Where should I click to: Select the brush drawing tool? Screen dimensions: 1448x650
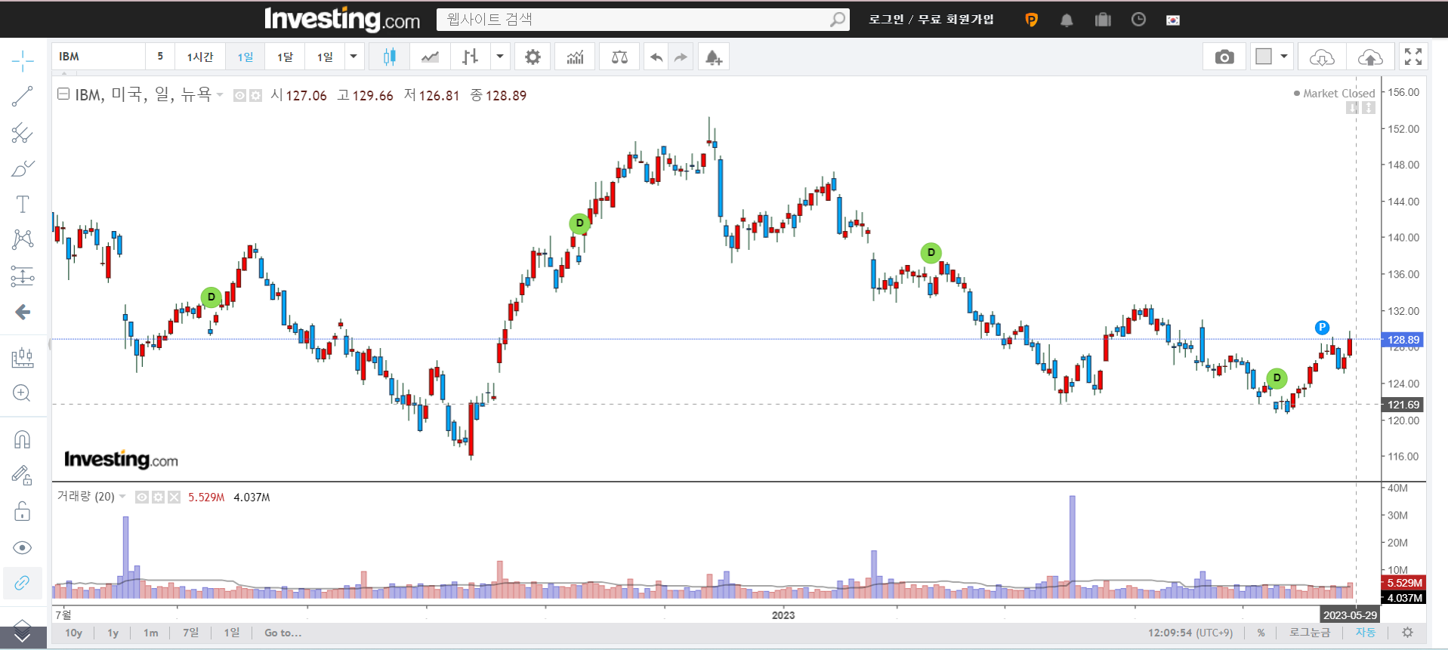click(x=23, y=168)
